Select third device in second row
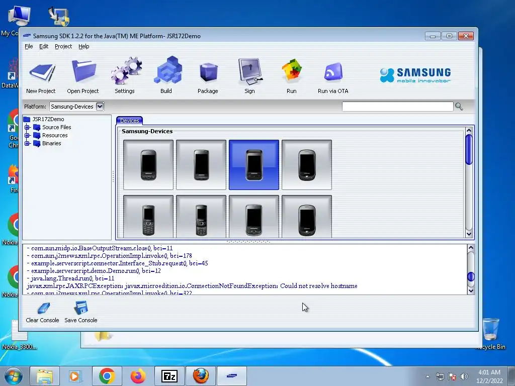 pos(254,217)
